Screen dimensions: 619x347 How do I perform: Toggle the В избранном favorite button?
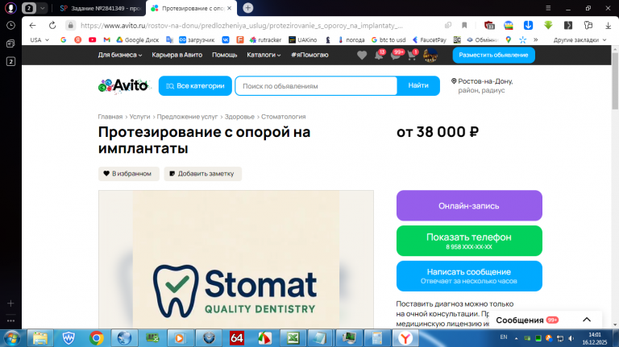pos(129,174)
